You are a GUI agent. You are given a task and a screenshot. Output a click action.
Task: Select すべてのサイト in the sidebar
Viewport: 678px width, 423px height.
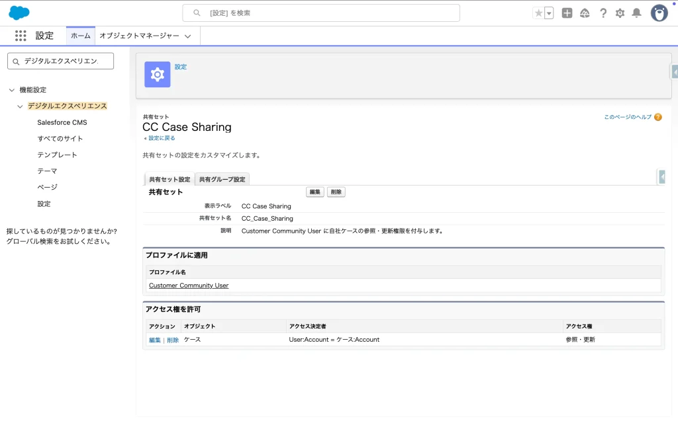60,139
